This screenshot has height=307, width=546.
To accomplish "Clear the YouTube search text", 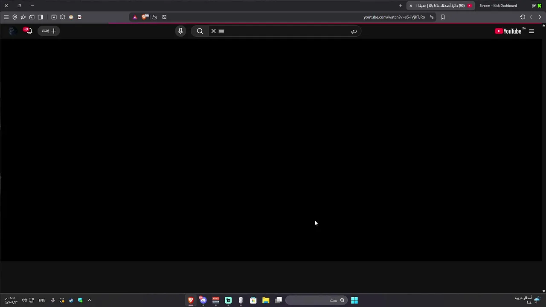I will (214, 31).
